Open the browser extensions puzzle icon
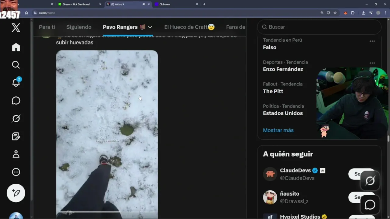390x219 pixels. [x=353, y=13]
